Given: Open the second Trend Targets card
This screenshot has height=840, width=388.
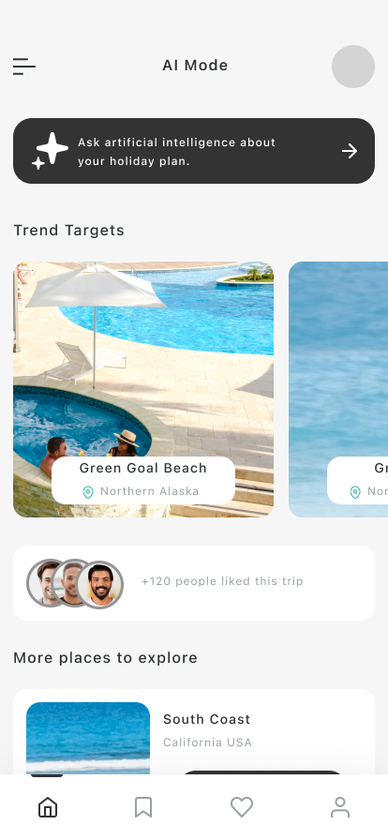Looking at the screenshot, I should tap(338, 389).
